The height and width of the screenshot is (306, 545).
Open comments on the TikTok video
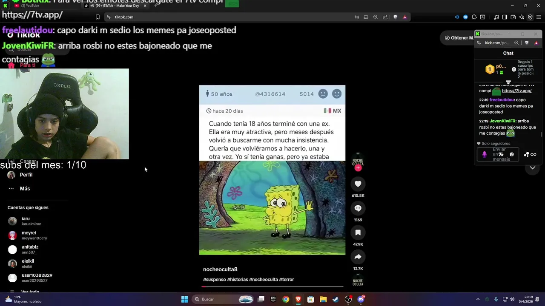coord(358,208)
